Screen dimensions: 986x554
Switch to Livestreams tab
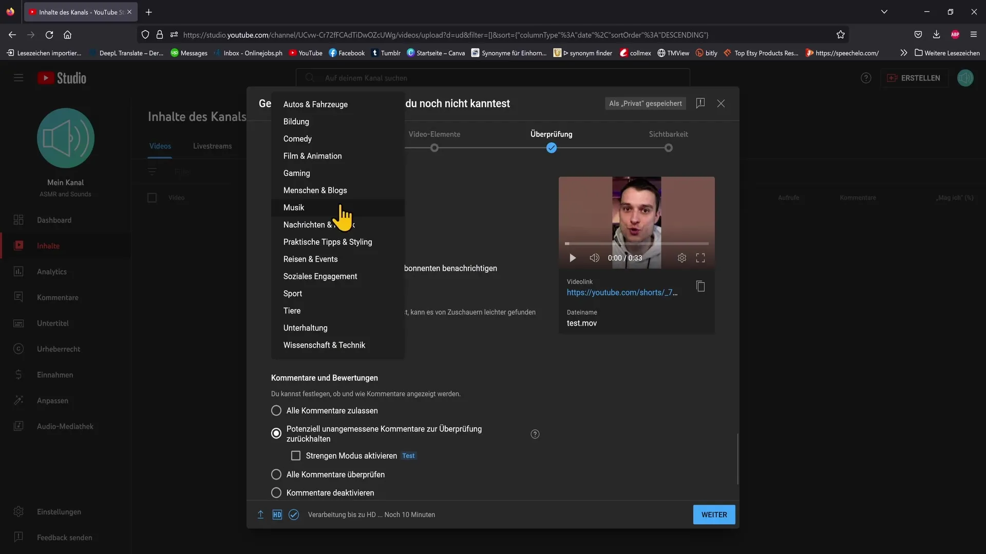(x=212, y=146)
